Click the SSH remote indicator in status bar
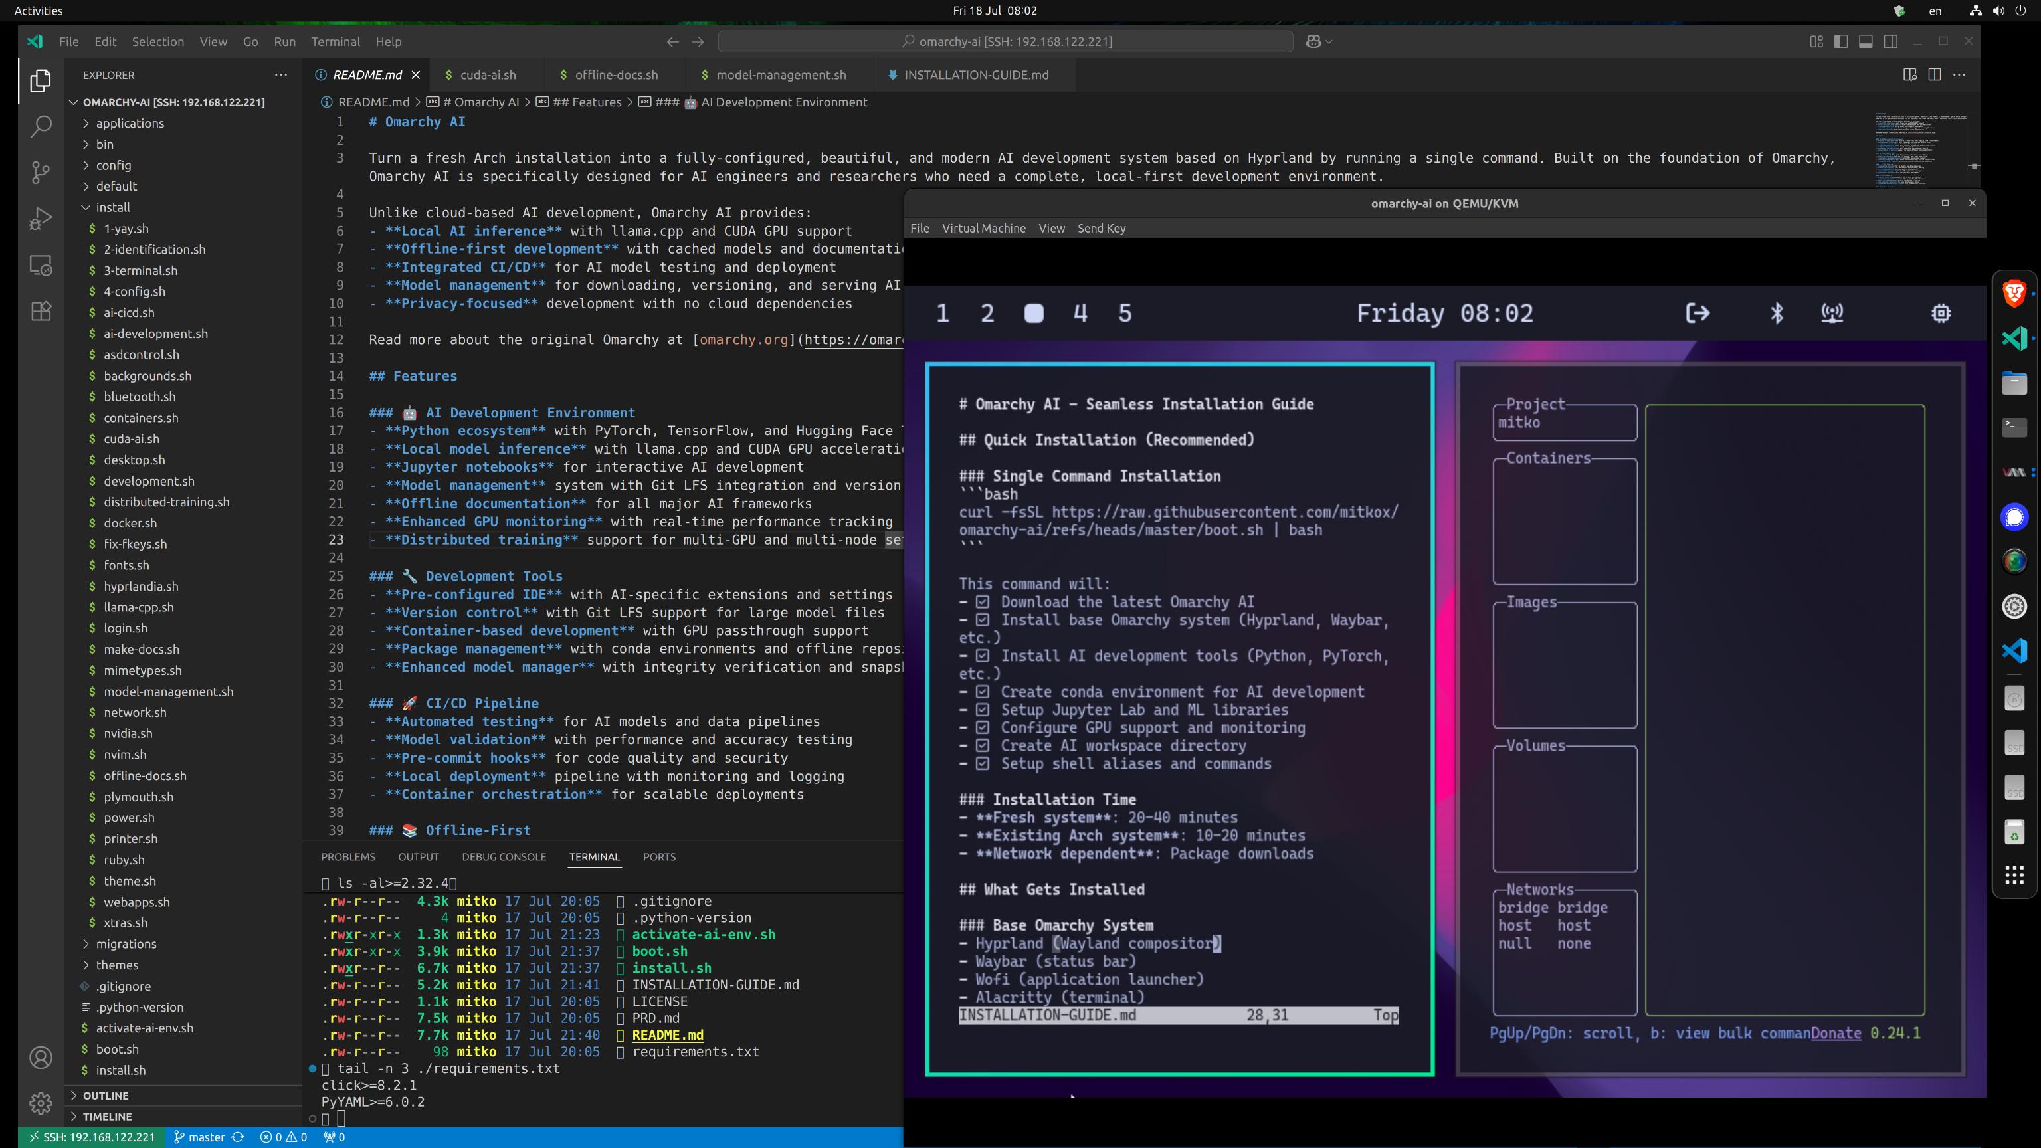Screen dimensions: 2041x1148 click(x=90, y=1137)
